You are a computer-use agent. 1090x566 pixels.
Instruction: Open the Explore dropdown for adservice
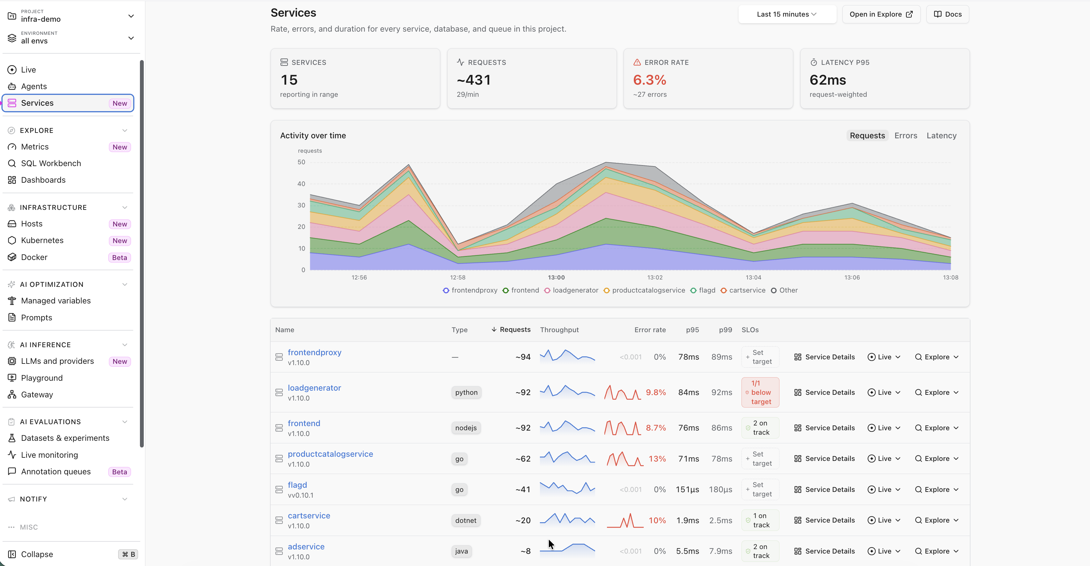click(x=936, y=551)
